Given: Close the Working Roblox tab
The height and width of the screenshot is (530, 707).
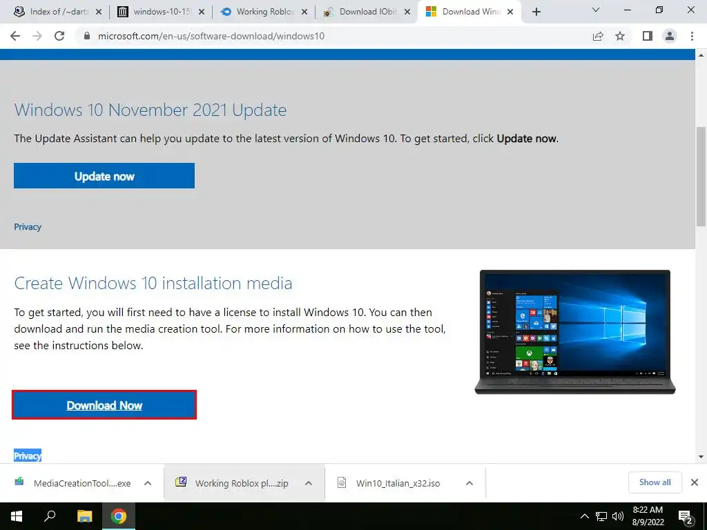Looking at the screenshot, I should (304, 12).
